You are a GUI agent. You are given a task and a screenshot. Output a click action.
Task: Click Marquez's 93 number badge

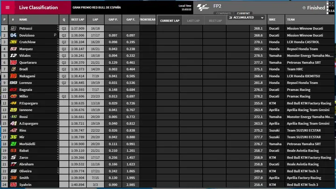13,49
